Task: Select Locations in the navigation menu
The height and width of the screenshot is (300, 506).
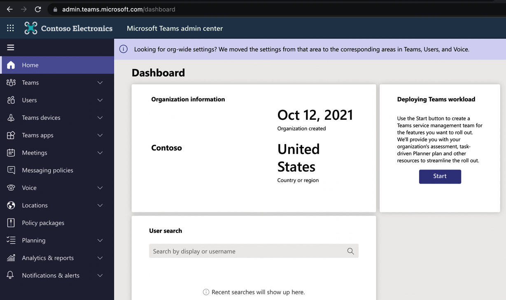Action: tap(57, 205)
